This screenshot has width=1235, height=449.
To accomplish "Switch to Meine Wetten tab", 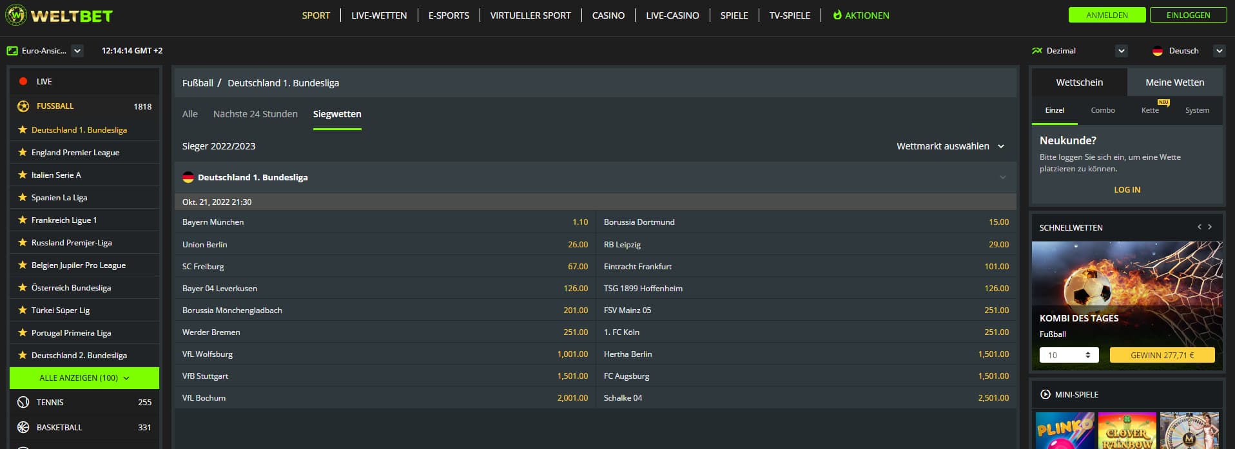I will (1174, 82).
